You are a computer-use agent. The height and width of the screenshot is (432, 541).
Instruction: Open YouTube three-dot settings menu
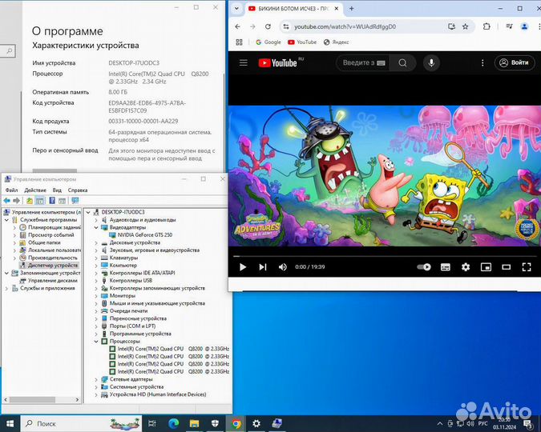482,62
